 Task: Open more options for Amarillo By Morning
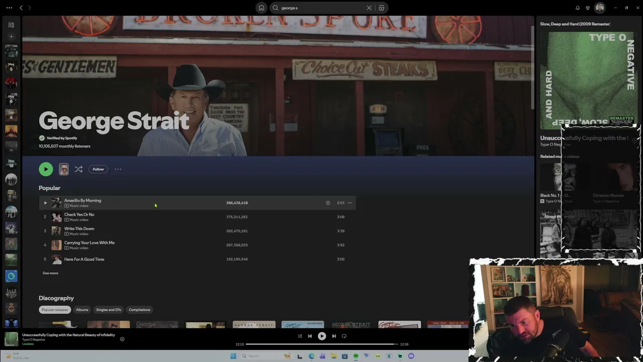(x=350, y=203)
